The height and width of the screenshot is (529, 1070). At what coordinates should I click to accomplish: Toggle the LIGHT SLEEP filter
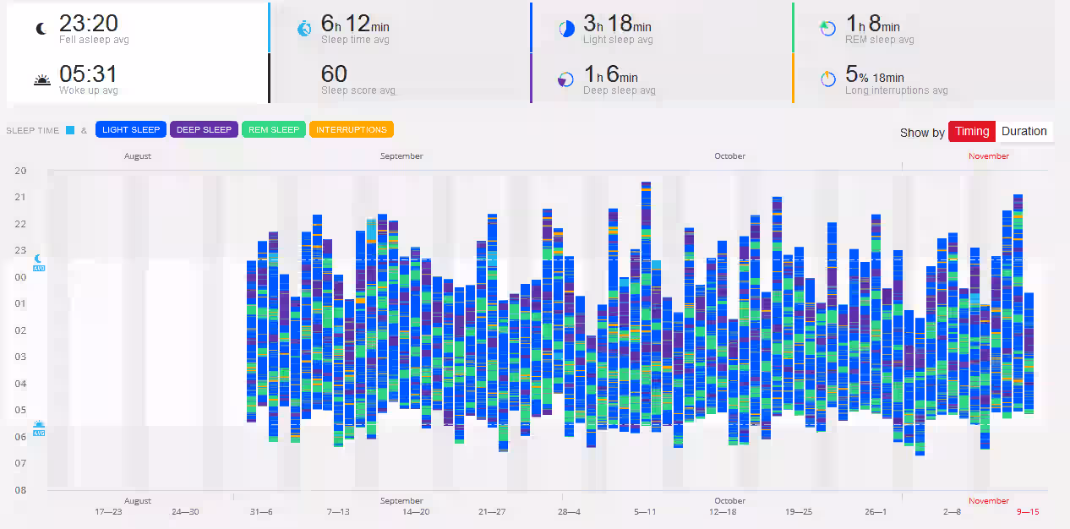[x=131, y=129]
